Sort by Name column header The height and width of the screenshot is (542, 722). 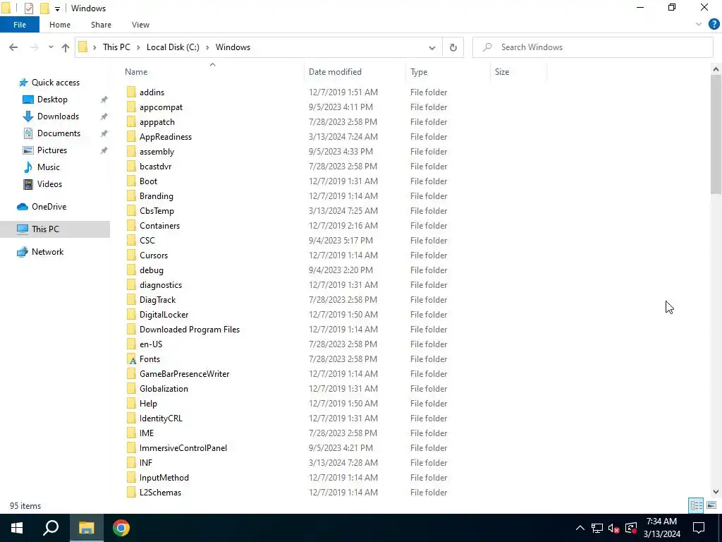click(x=136, y=72)
